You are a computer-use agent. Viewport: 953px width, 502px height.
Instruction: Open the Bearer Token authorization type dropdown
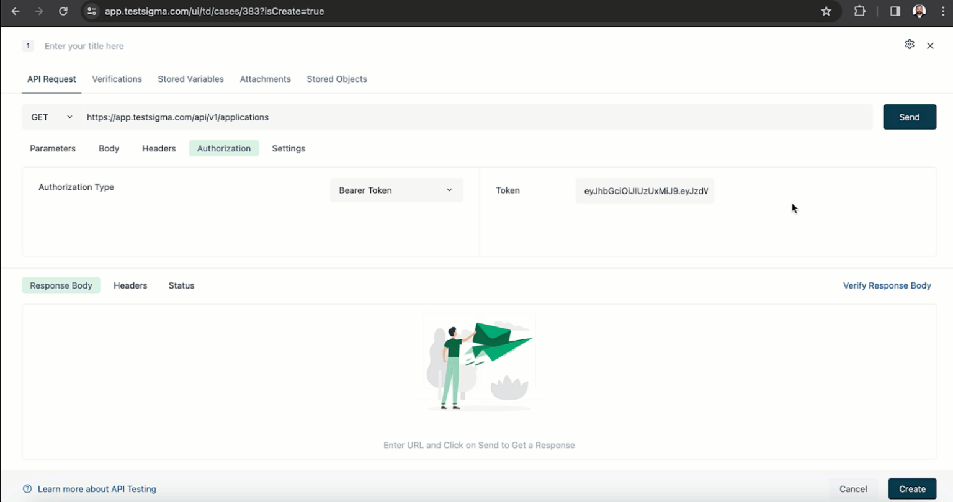tap(396, 190)
